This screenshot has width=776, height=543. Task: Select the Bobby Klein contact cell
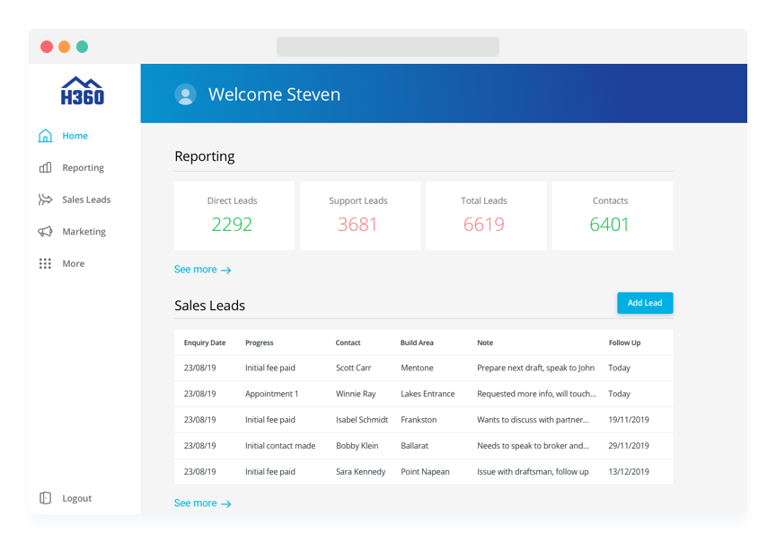click(x=357, y=446)
